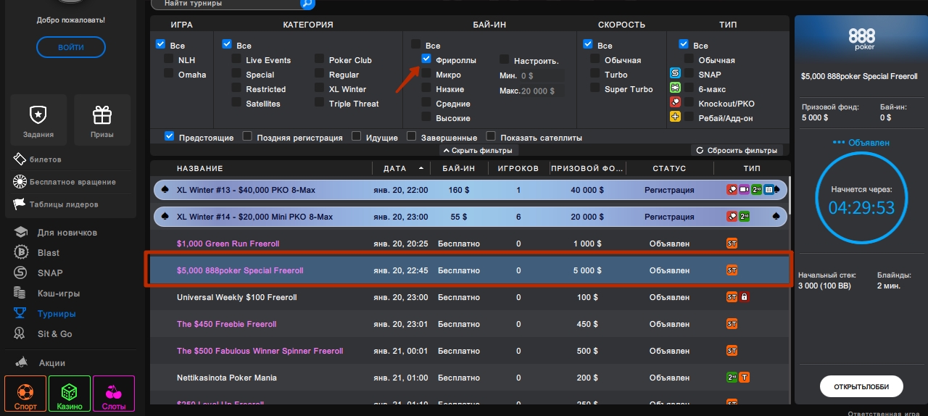Image resolution: width=928 pixels, height=416 pixels.
Task: Click the graduation cap icon for Для новичков
Action: click(x=22, y=233)
